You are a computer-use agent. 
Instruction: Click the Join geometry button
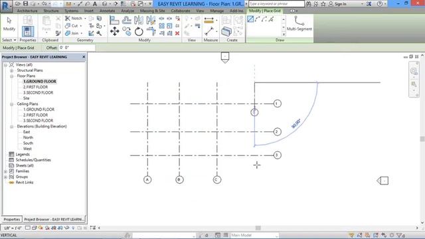click(x=72, y=33)
